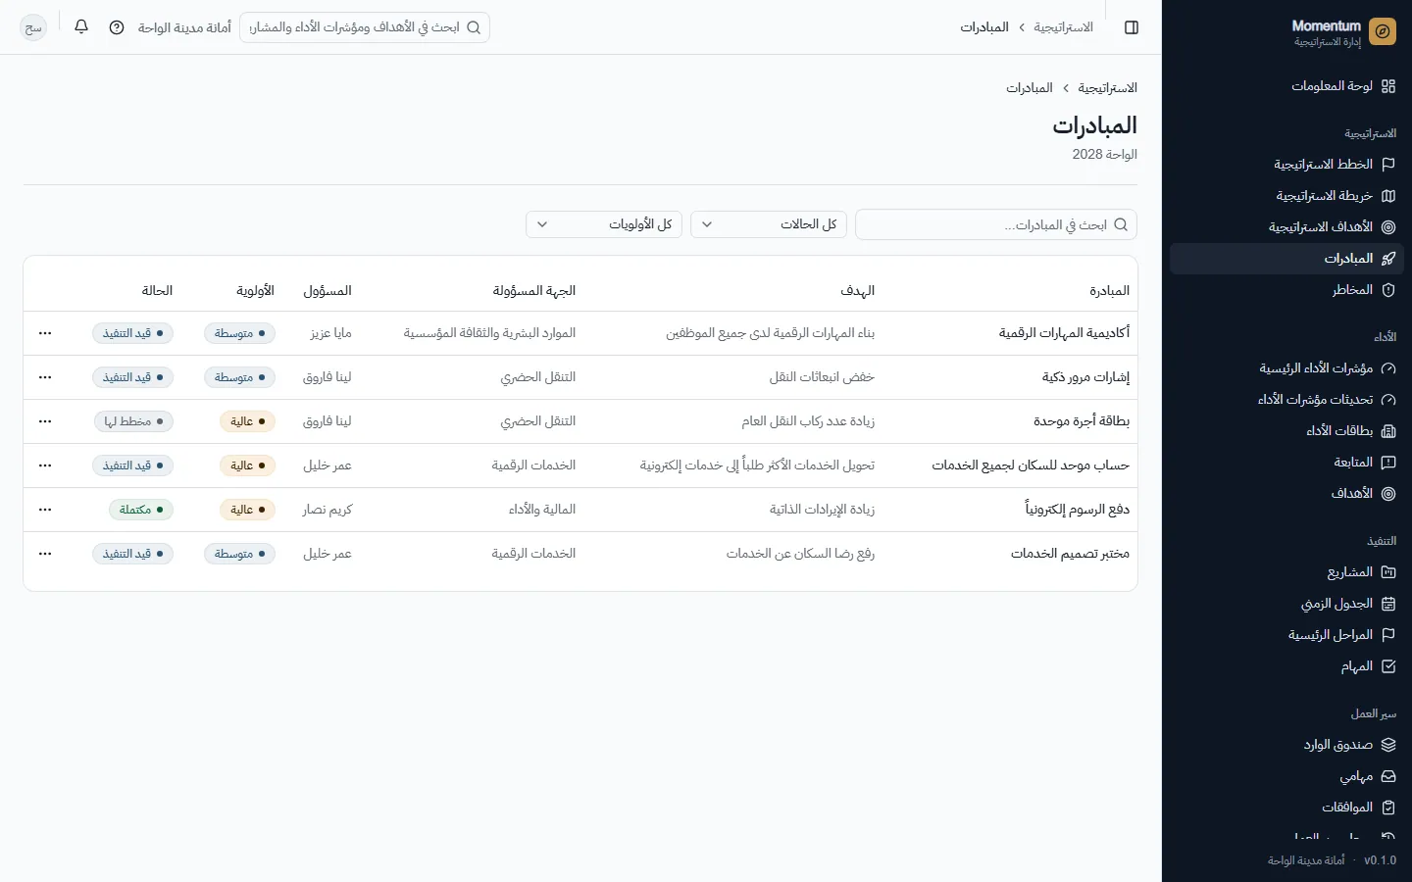This screenshot has width=1412, height=882.
Task: Open الأهداف الاستراتيجية in sidebar
Action: click(1286, 227)
